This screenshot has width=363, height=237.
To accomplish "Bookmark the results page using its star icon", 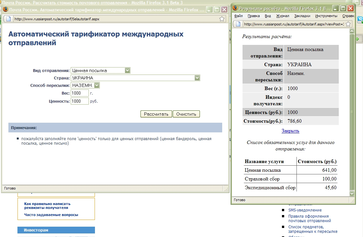I will pos(348,24).
